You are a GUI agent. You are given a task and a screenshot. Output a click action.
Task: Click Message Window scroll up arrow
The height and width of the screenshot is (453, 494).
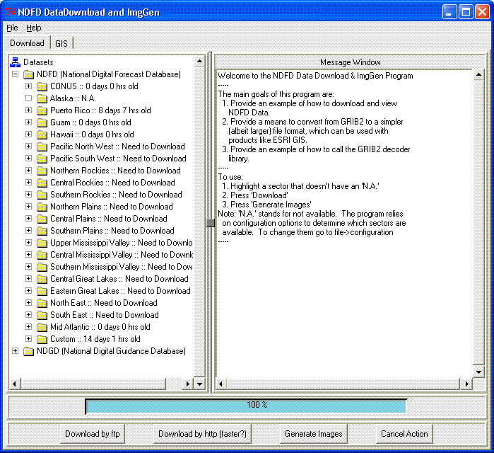pyautogui.click(x=478, y=75)
